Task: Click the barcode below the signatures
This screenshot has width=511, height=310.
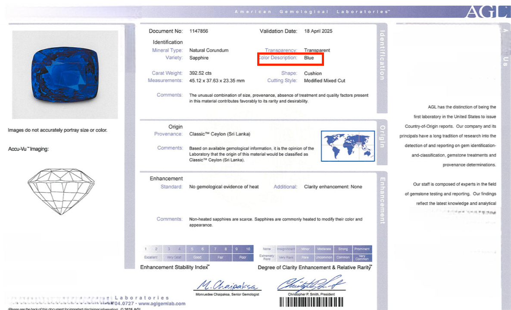Action: (x=311, y=302)
